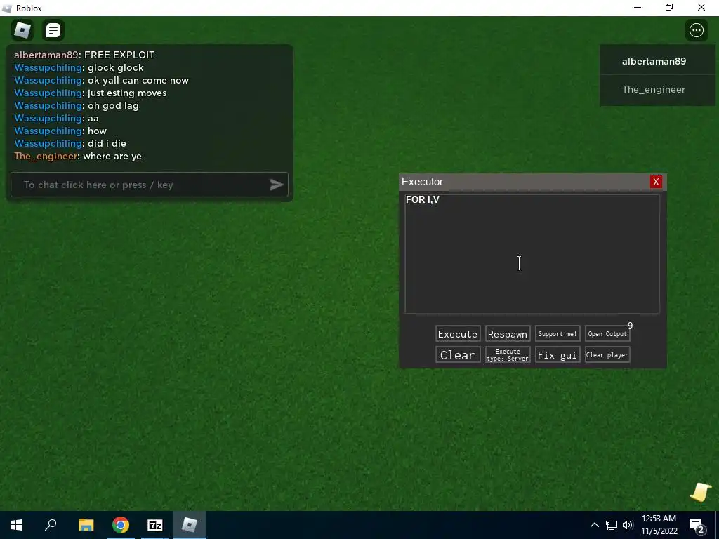
Task: Close the Executor panel with red X
Action: coord(656,182)
